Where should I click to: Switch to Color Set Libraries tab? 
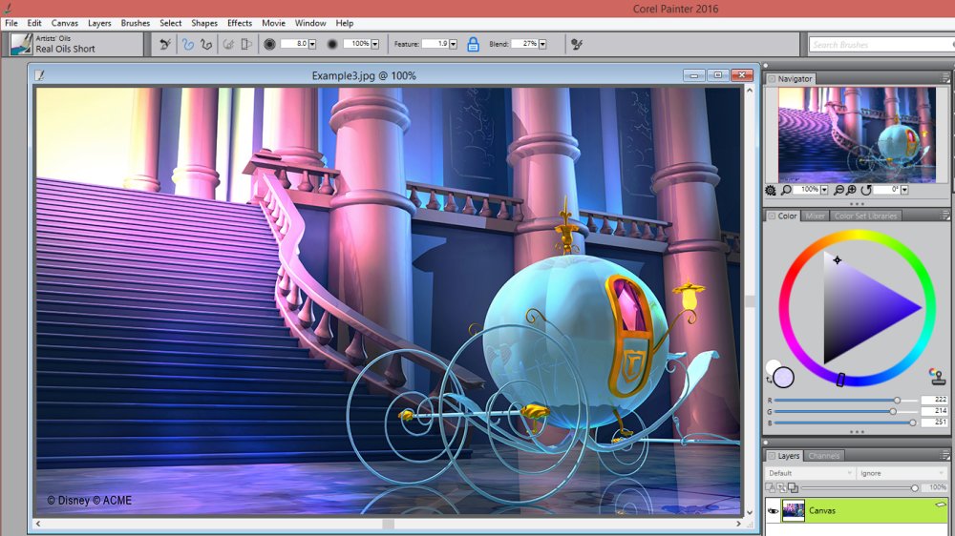pyautogui.click(x=865, y=216)
